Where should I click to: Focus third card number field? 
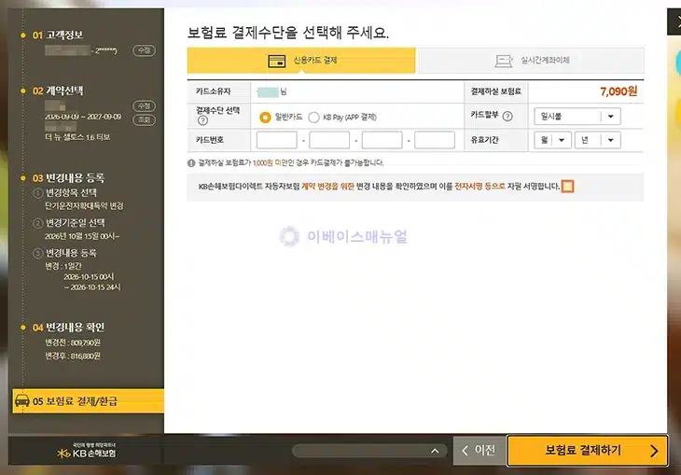382,140
